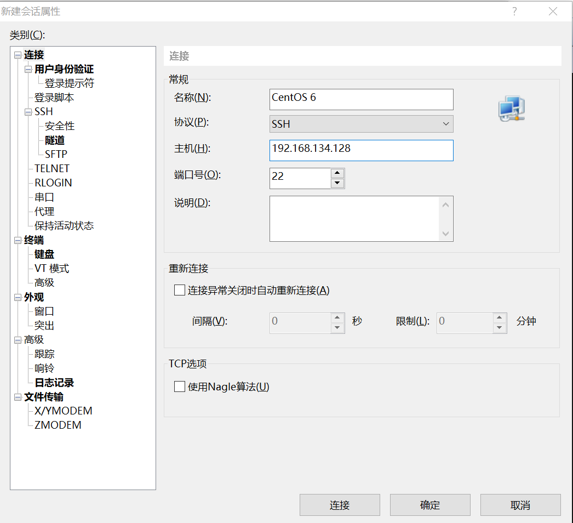
Task: Increase the port number with up arrow
Action: tap(337, 173)
